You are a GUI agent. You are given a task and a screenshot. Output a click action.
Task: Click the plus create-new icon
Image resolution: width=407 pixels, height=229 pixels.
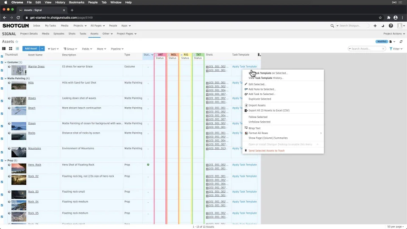coord(375,26)
